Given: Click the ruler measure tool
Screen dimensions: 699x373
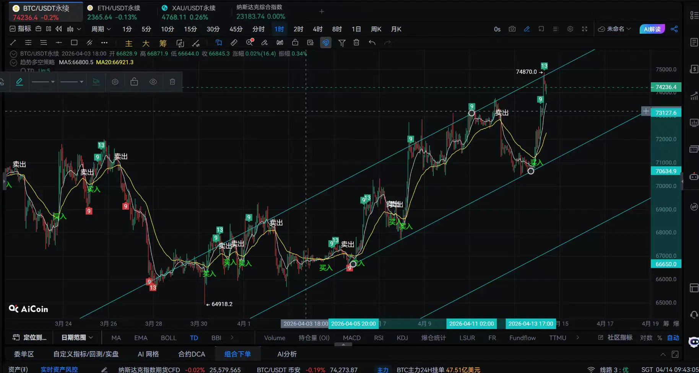Looking at the screenshot, I should (234, 43).
